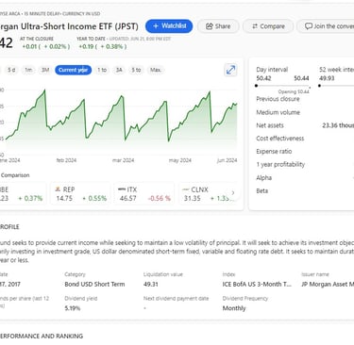Click the Monthly dividend frequency value
Image resolution: width=354 pixels, height=345 pixels.
pyautogui.click(x=234, y=308)
